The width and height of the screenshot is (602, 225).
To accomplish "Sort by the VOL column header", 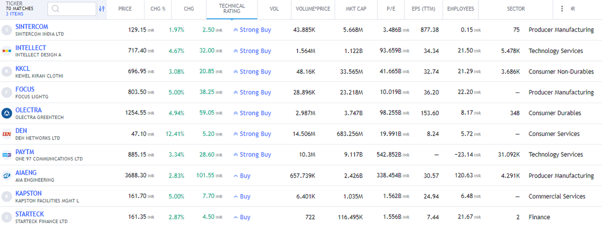I will pos(274,9).
